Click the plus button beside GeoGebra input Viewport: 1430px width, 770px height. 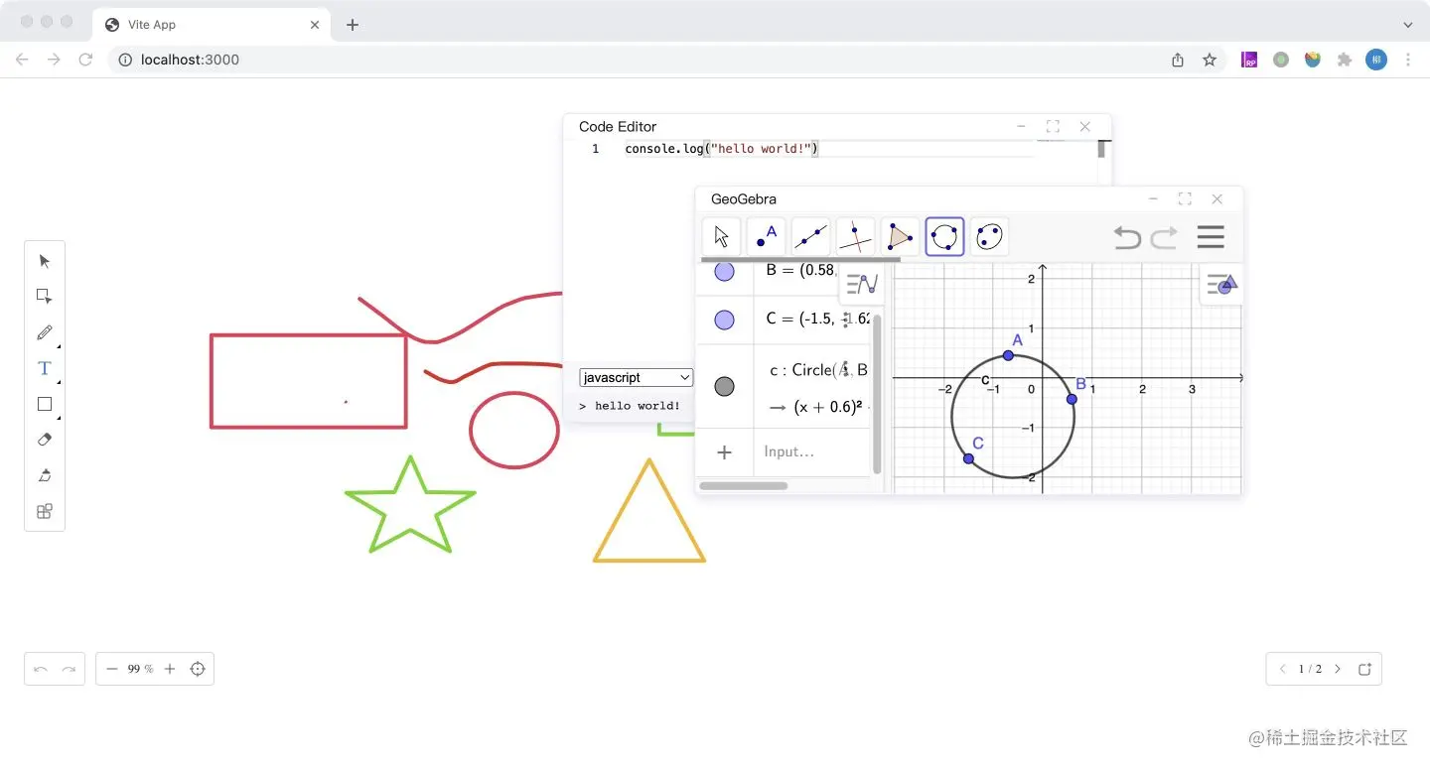724,452
